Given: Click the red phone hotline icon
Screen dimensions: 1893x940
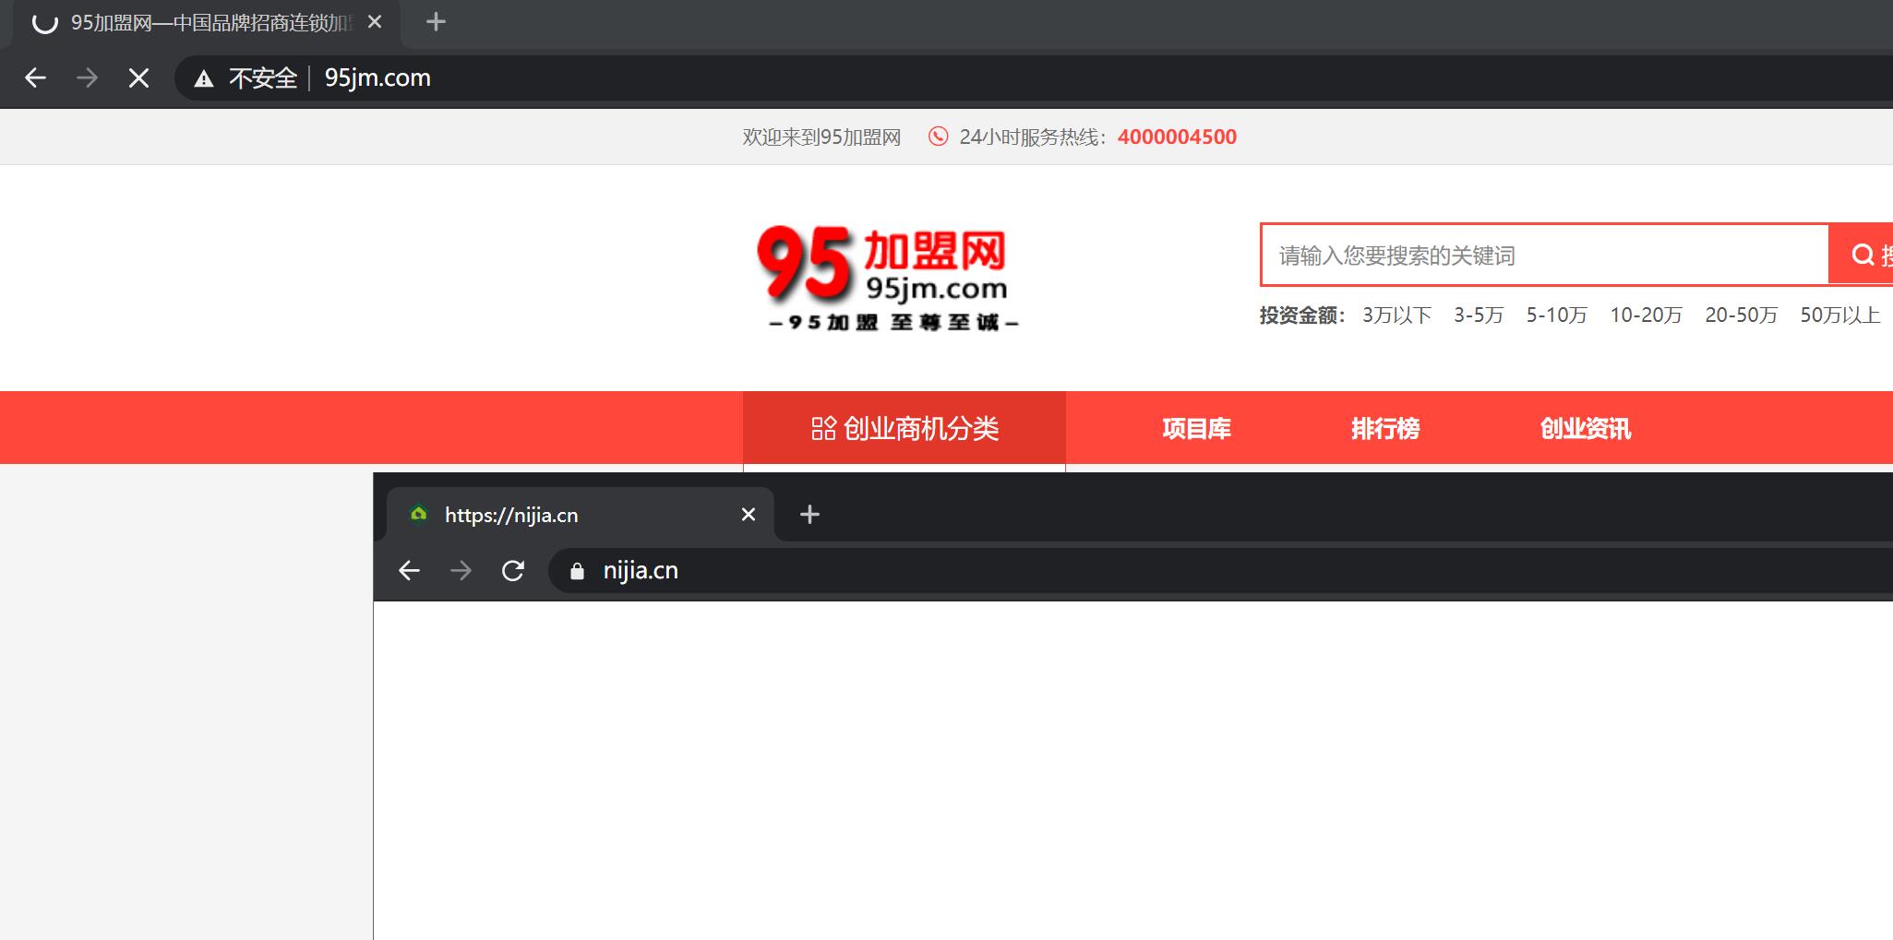Looking at the screenshot, I should [938, 137].
